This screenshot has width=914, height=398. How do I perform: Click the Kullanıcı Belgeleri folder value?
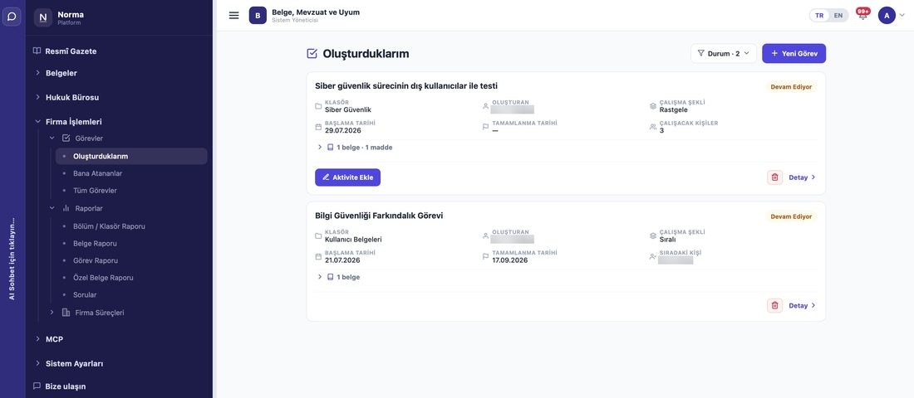(x=353, y=239)
